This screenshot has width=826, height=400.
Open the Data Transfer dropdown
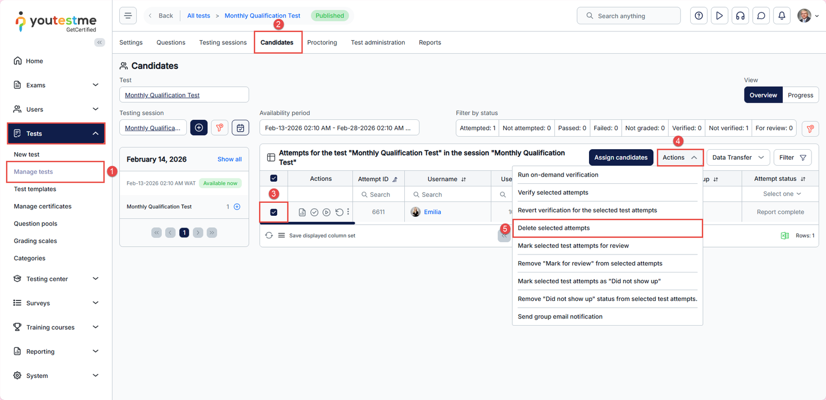[738, 157]
